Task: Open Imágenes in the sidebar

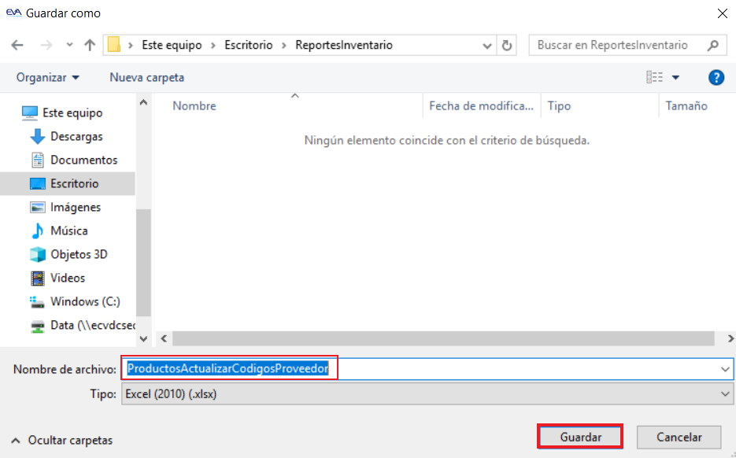Action: point(76,207)
